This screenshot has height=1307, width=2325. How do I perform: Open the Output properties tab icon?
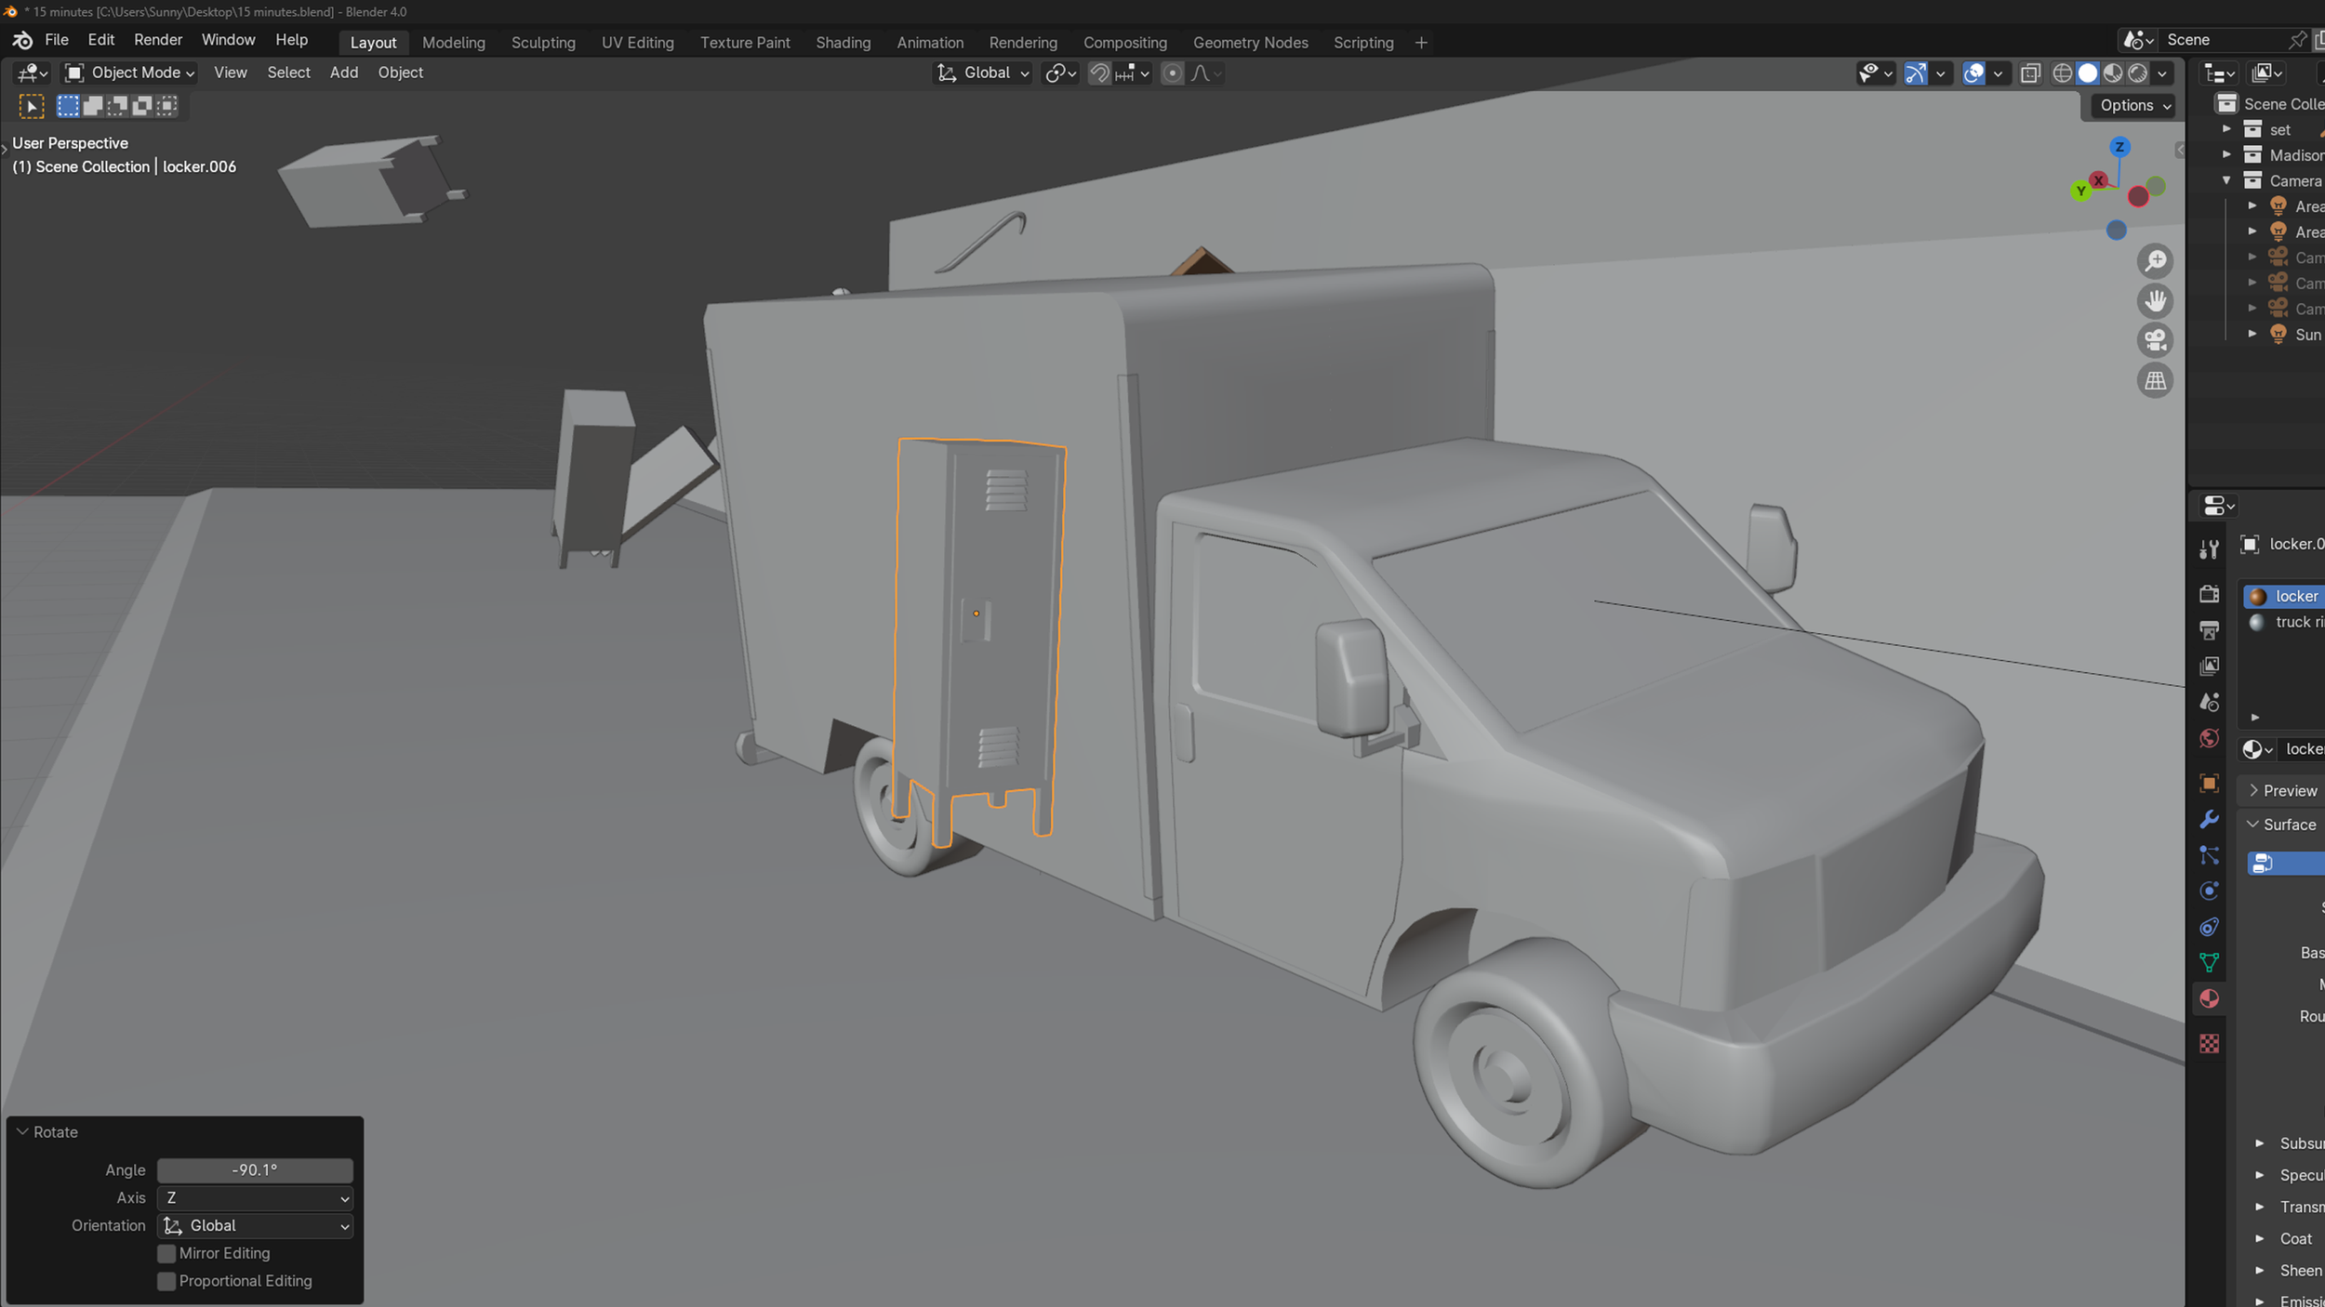pos(2209,630)
